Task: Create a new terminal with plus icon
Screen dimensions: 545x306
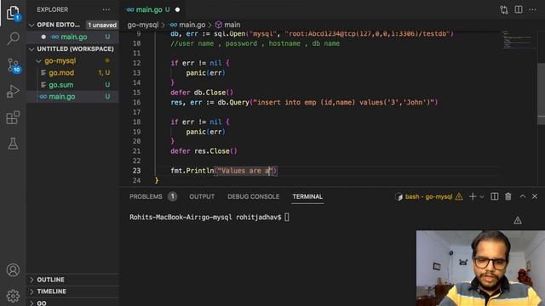Action: (x=473, y=196)
